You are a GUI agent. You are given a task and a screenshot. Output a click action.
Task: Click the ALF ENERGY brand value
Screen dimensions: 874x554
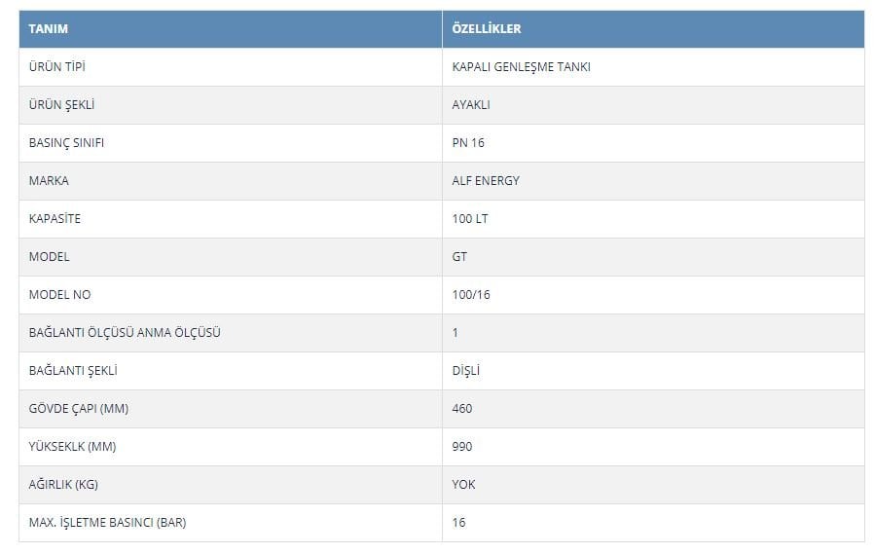tap(486, 180)
